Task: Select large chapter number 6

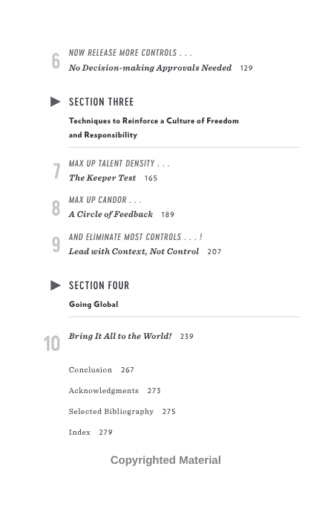Action: tap(56, 61)
